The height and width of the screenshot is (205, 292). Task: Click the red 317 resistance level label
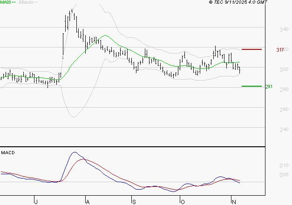[x=280, y=50]
